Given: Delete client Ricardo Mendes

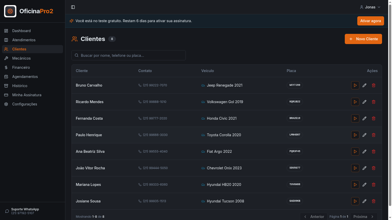Looking at the screenshot, I should [x=374, y=102].
